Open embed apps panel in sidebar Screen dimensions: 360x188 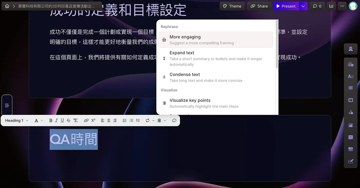coord(351,149)
